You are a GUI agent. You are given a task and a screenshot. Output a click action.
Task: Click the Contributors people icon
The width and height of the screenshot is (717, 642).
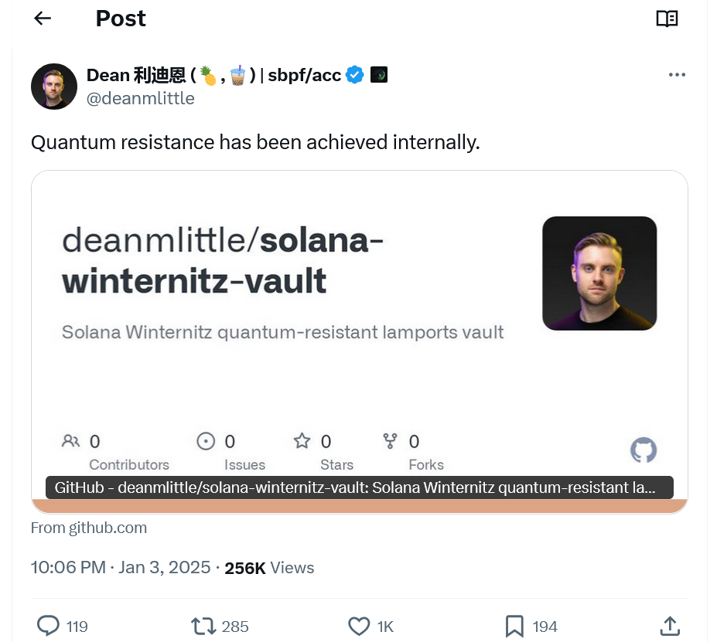click(x=70, y=441)
